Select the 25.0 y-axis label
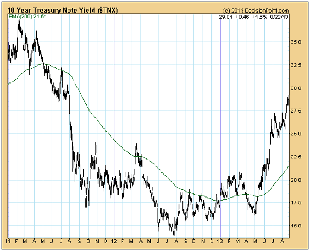Viewport: 310px width, 251px height. [296, 134]
